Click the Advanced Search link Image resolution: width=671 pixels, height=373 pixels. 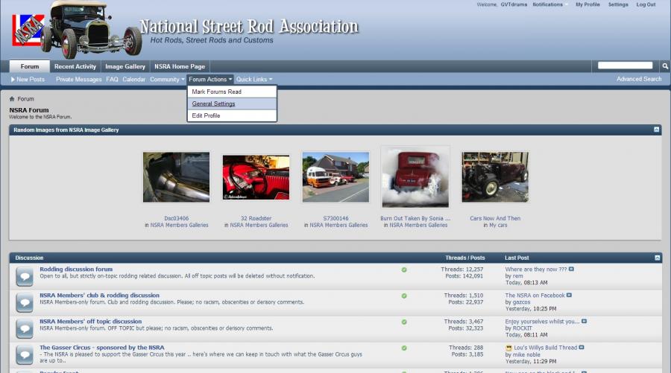pyautogui.click(x=638, y=79)
